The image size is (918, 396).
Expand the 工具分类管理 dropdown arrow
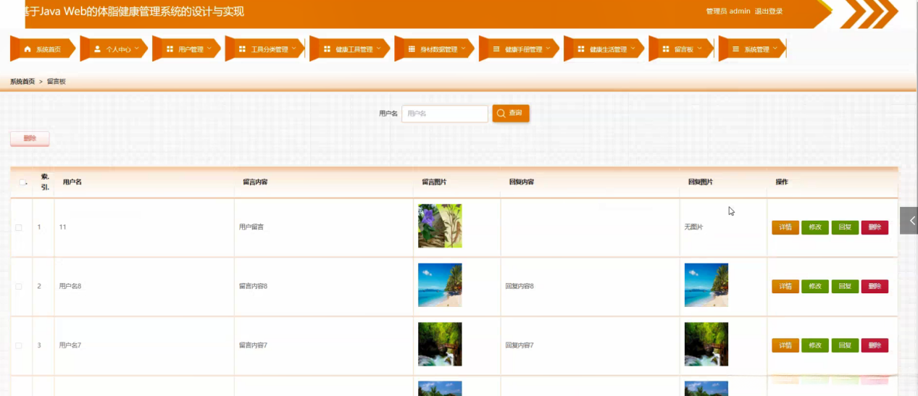[293, 49]
